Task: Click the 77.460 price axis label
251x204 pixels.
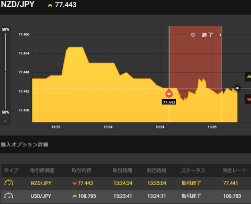Action: click(24, 35)
